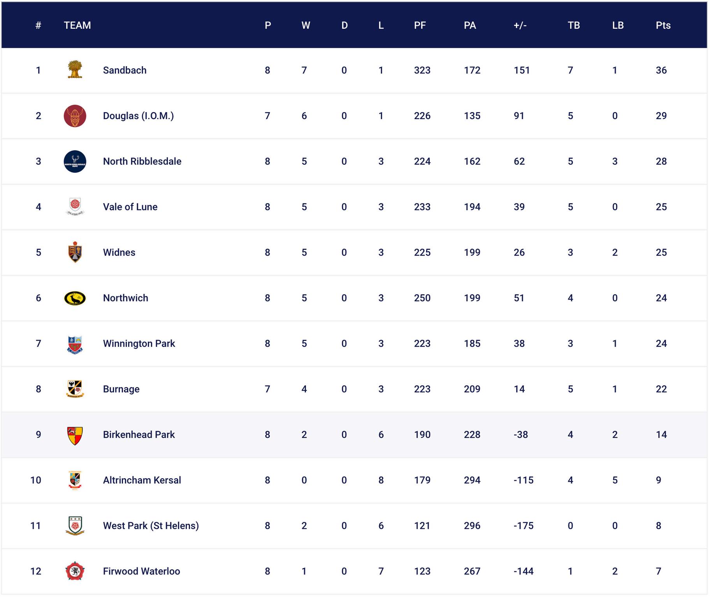710x597 pixels.
Task: Click the +/- column header
Action: [x=520, y=25]
